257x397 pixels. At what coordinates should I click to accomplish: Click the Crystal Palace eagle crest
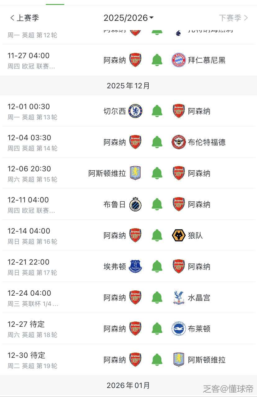pyautogui.click(x=178, y=298)
